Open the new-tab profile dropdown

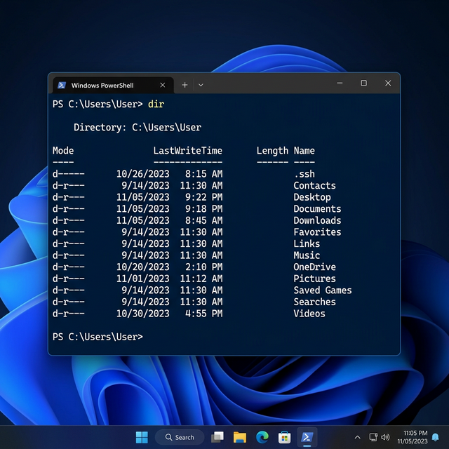point(201,85)
